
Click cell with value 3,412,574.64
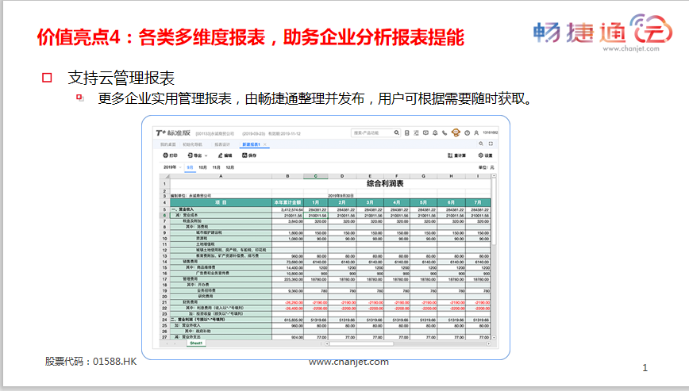pyautogui.click(x=288, y=209)
